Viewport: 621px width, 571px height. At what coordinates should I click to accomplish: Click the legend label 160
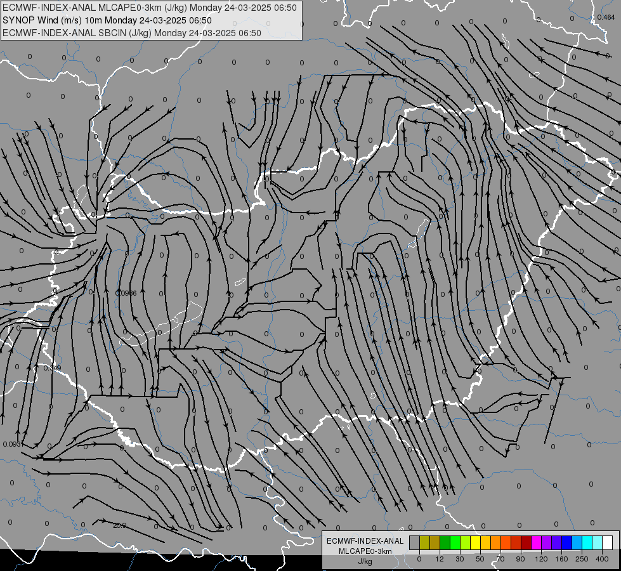tap(561, 559)
